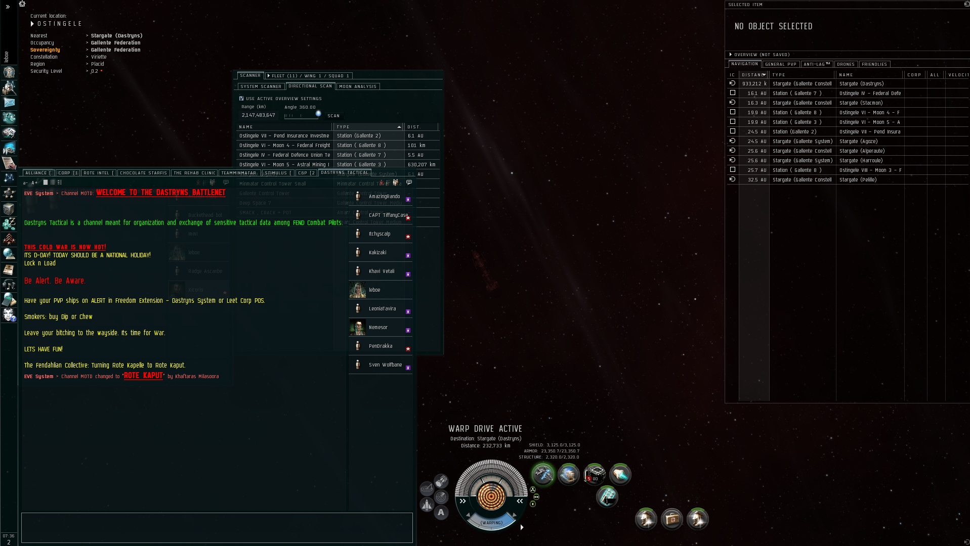
Task: Select Ostingele IV Federal Defe station checkbox icon
Action: pos(732,93)
